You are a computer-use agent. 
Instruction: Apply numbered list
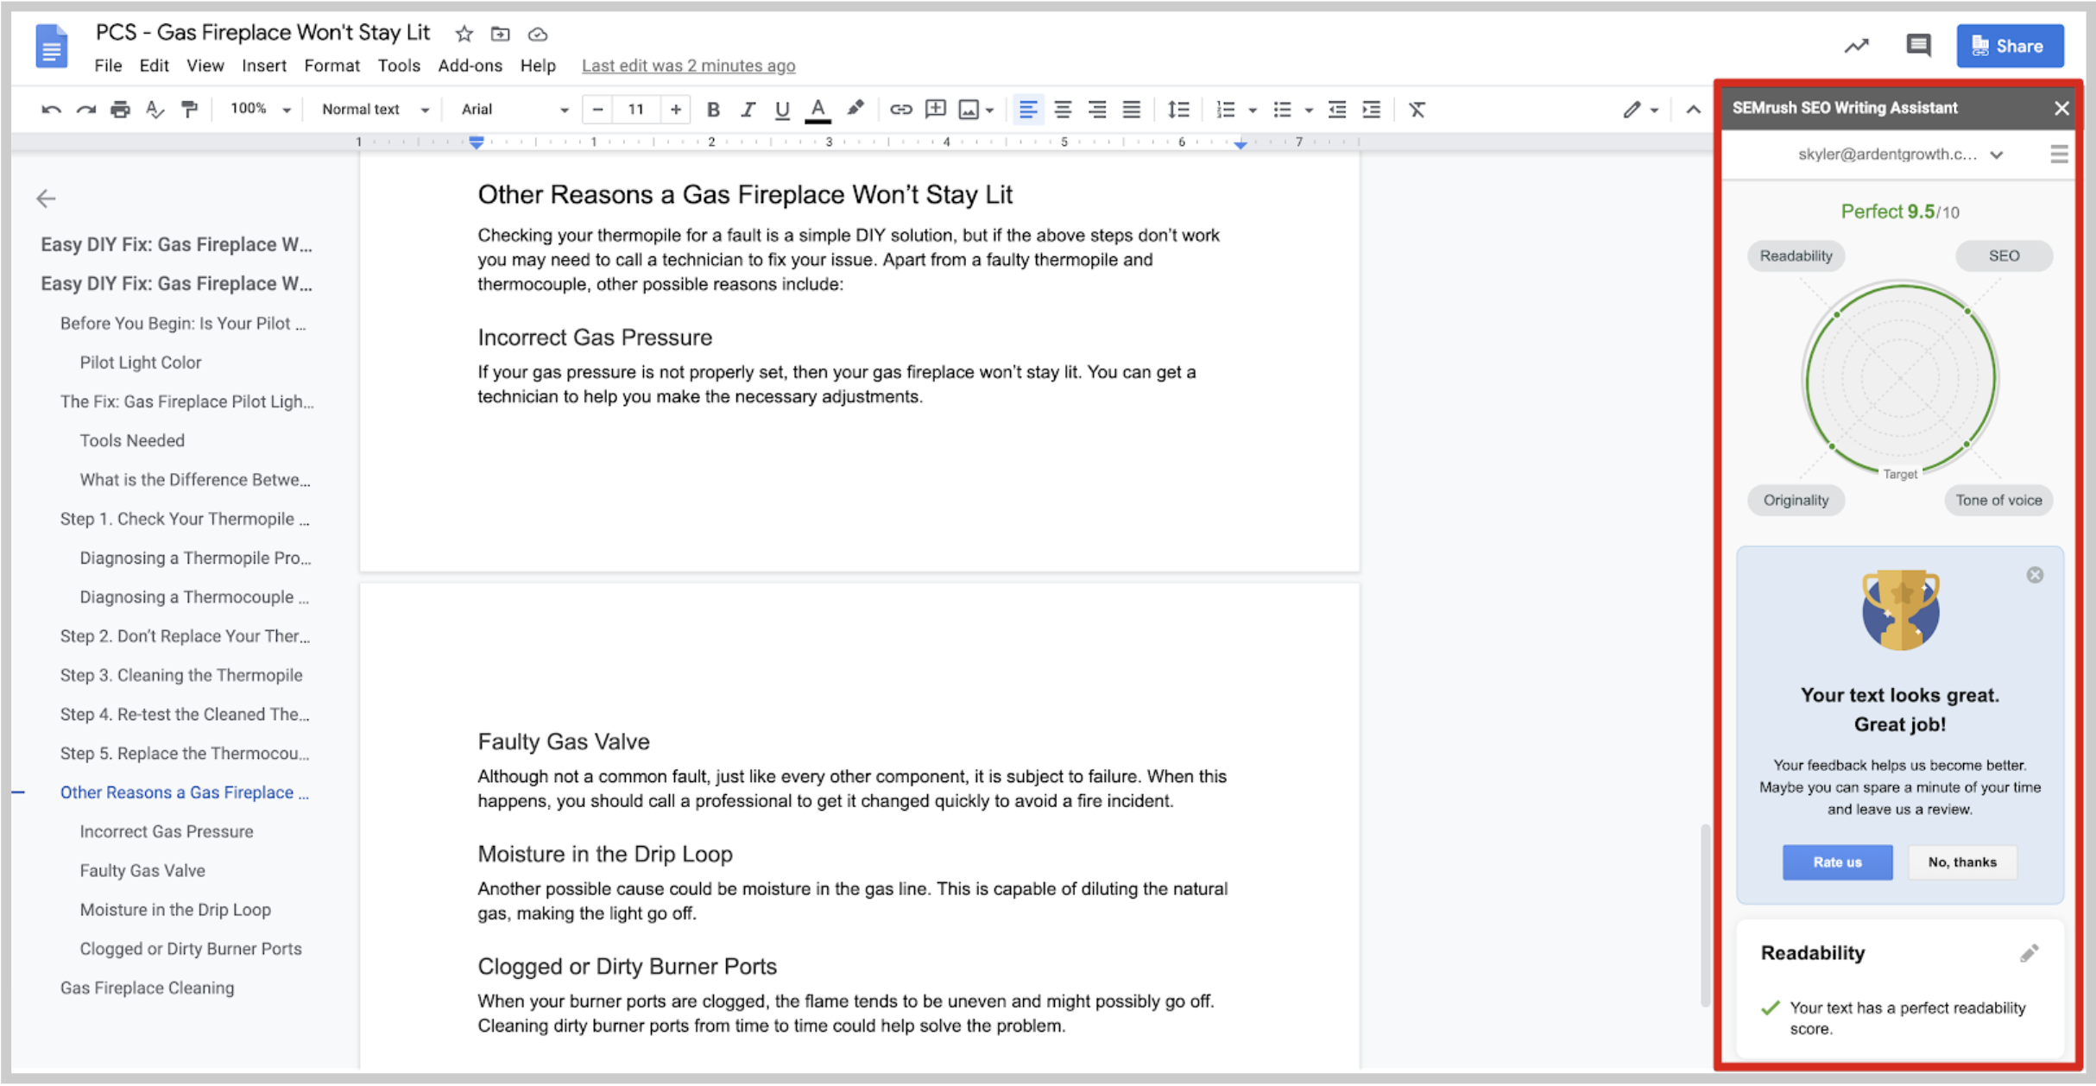[1225, 110]
